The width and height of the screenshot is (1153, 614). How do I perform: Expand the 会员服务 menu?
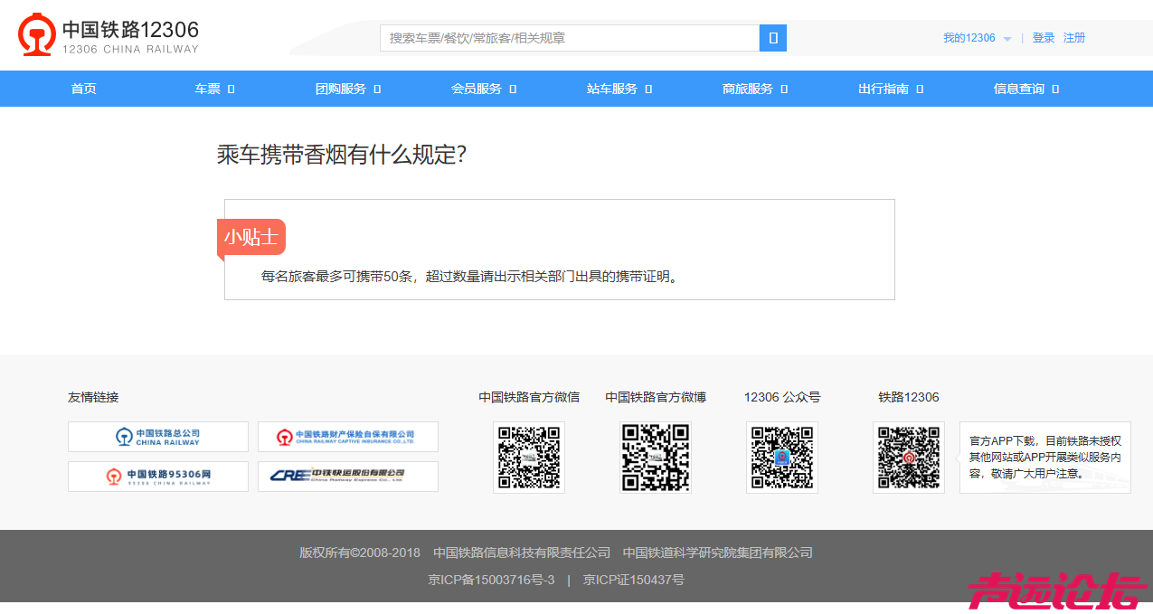pos(483,89)
